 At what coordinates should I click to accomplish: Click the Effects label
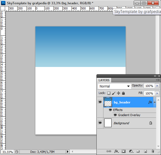click(x=118, y=110)
